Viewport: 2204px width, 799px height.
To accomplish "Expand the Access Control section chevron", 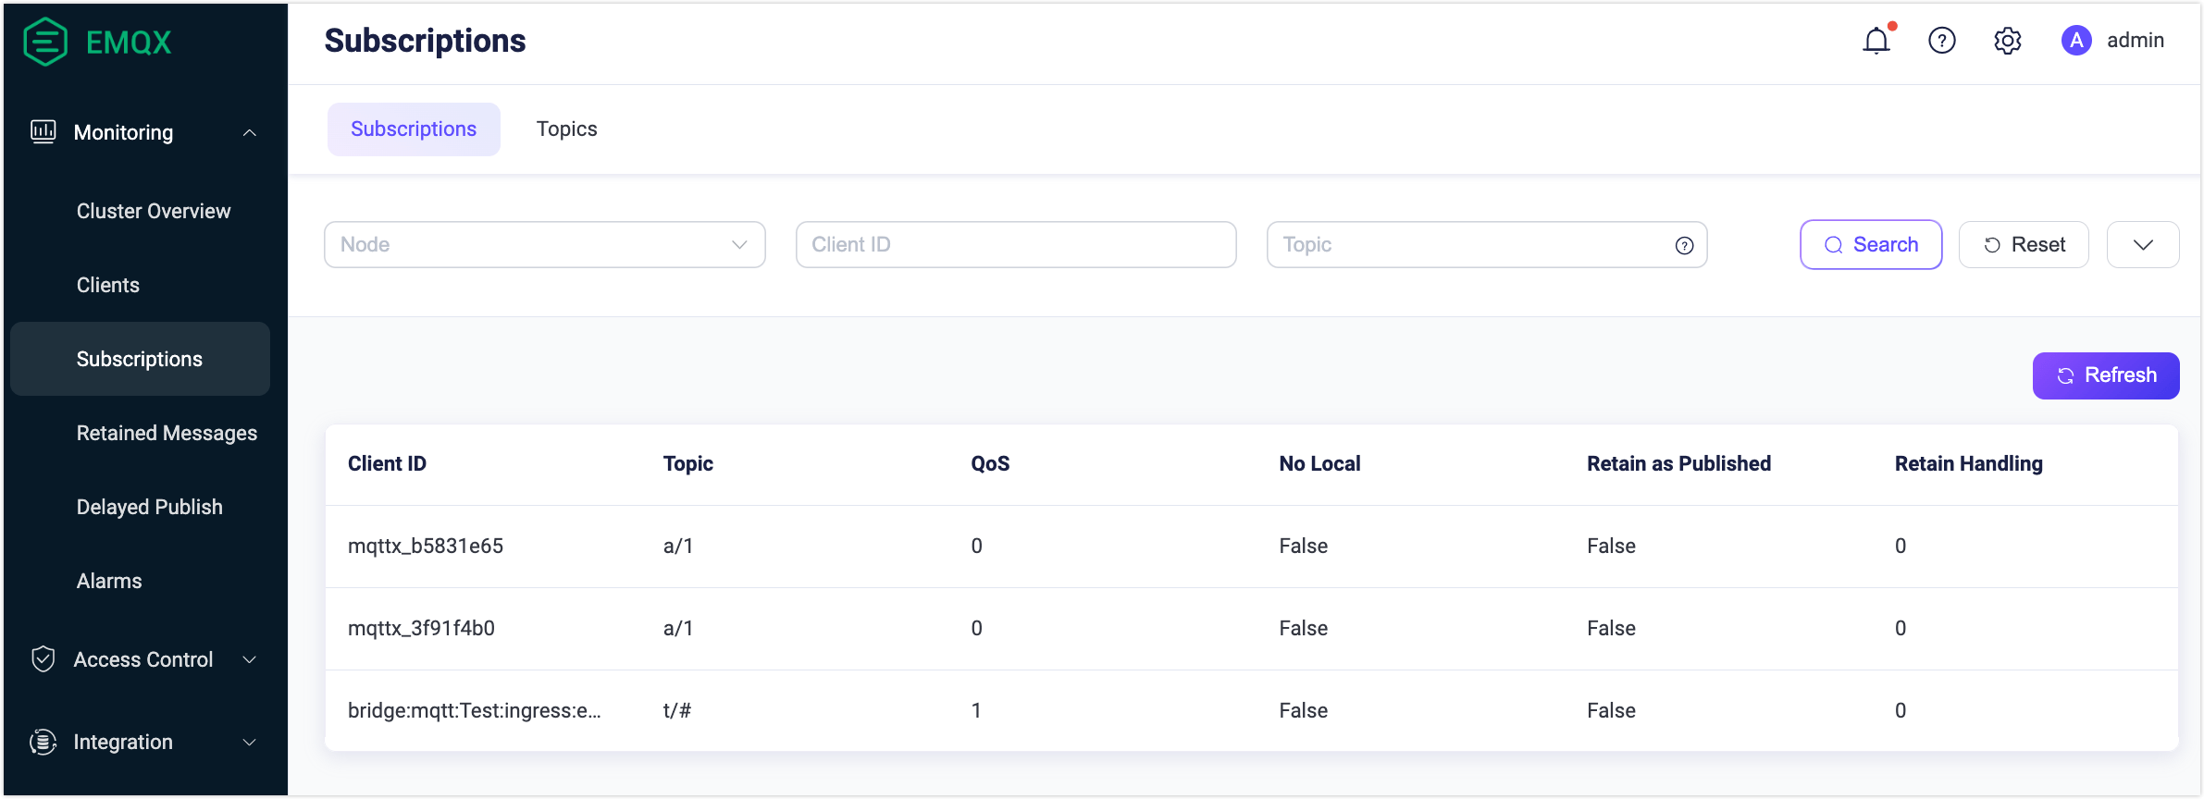I will [x=249, y=659].
